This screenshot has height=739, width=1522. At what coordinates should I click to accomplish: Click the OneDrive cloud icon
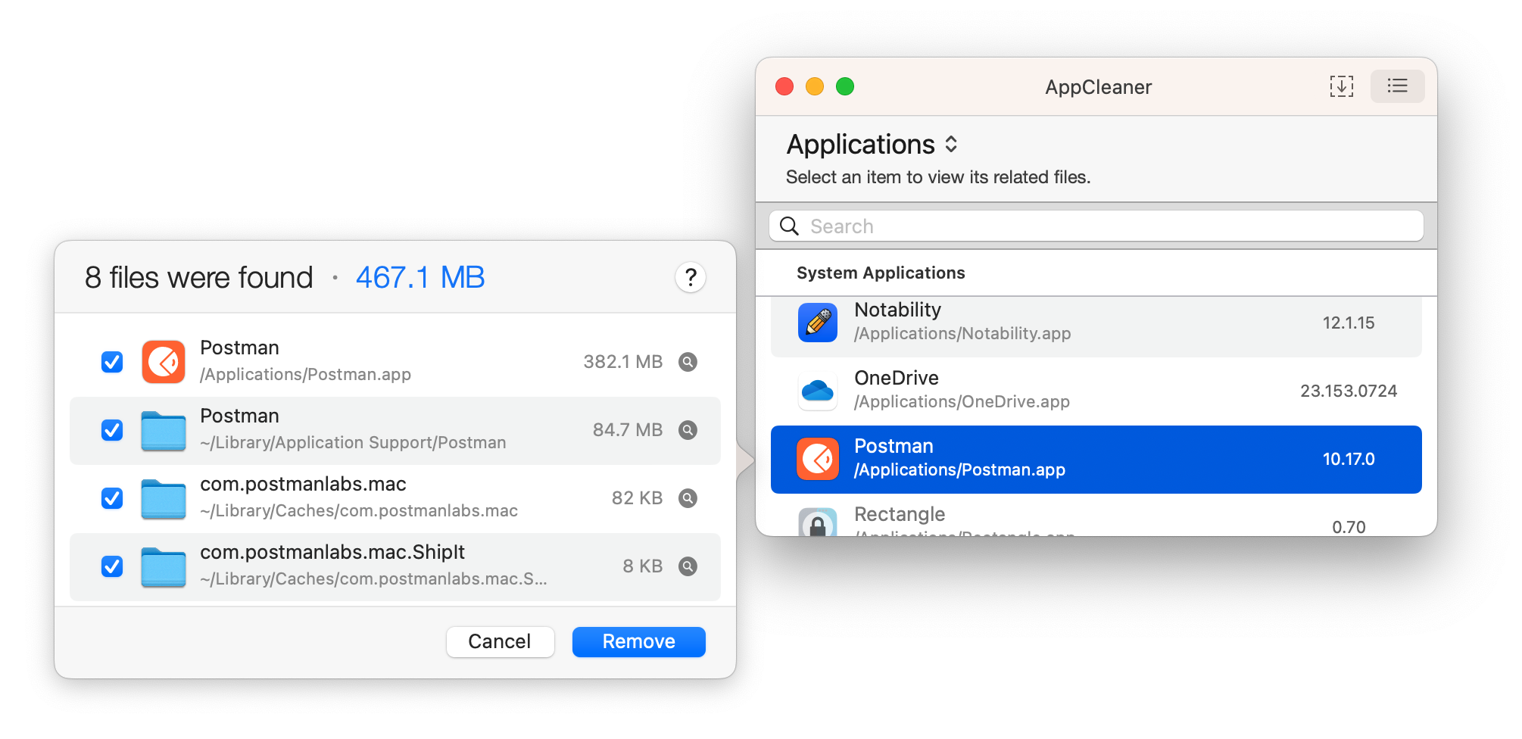[818, 391]
